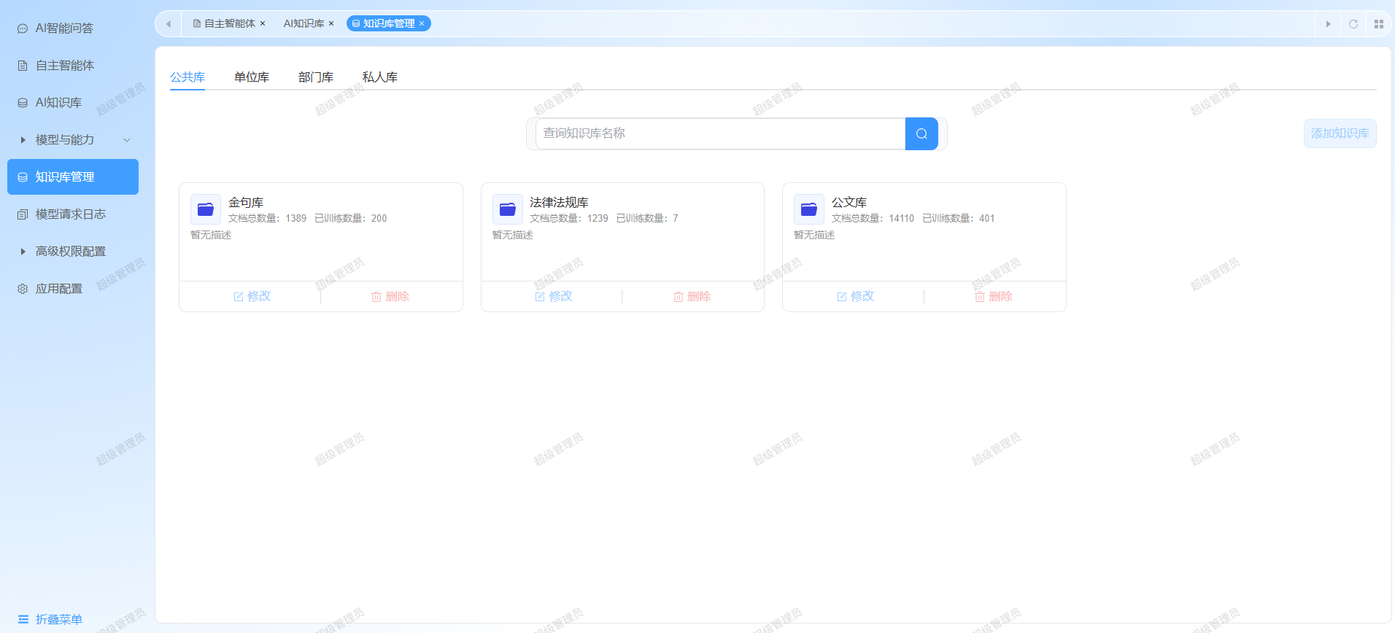1395x633 pixels.
Task: Click the magnifier search button
Action: [921, 133]
